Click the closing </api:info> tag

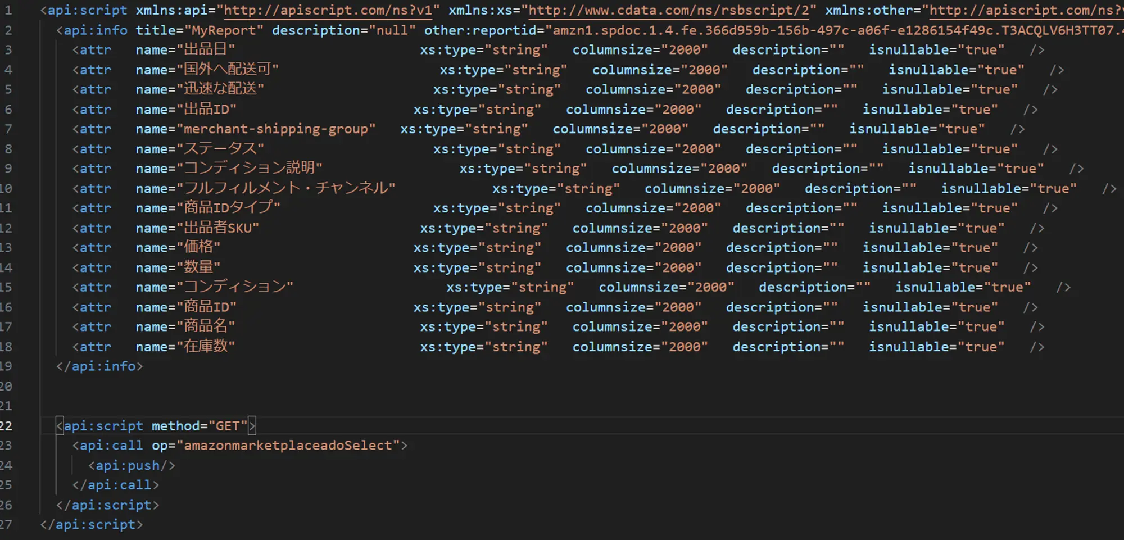[x=99, y=366]
